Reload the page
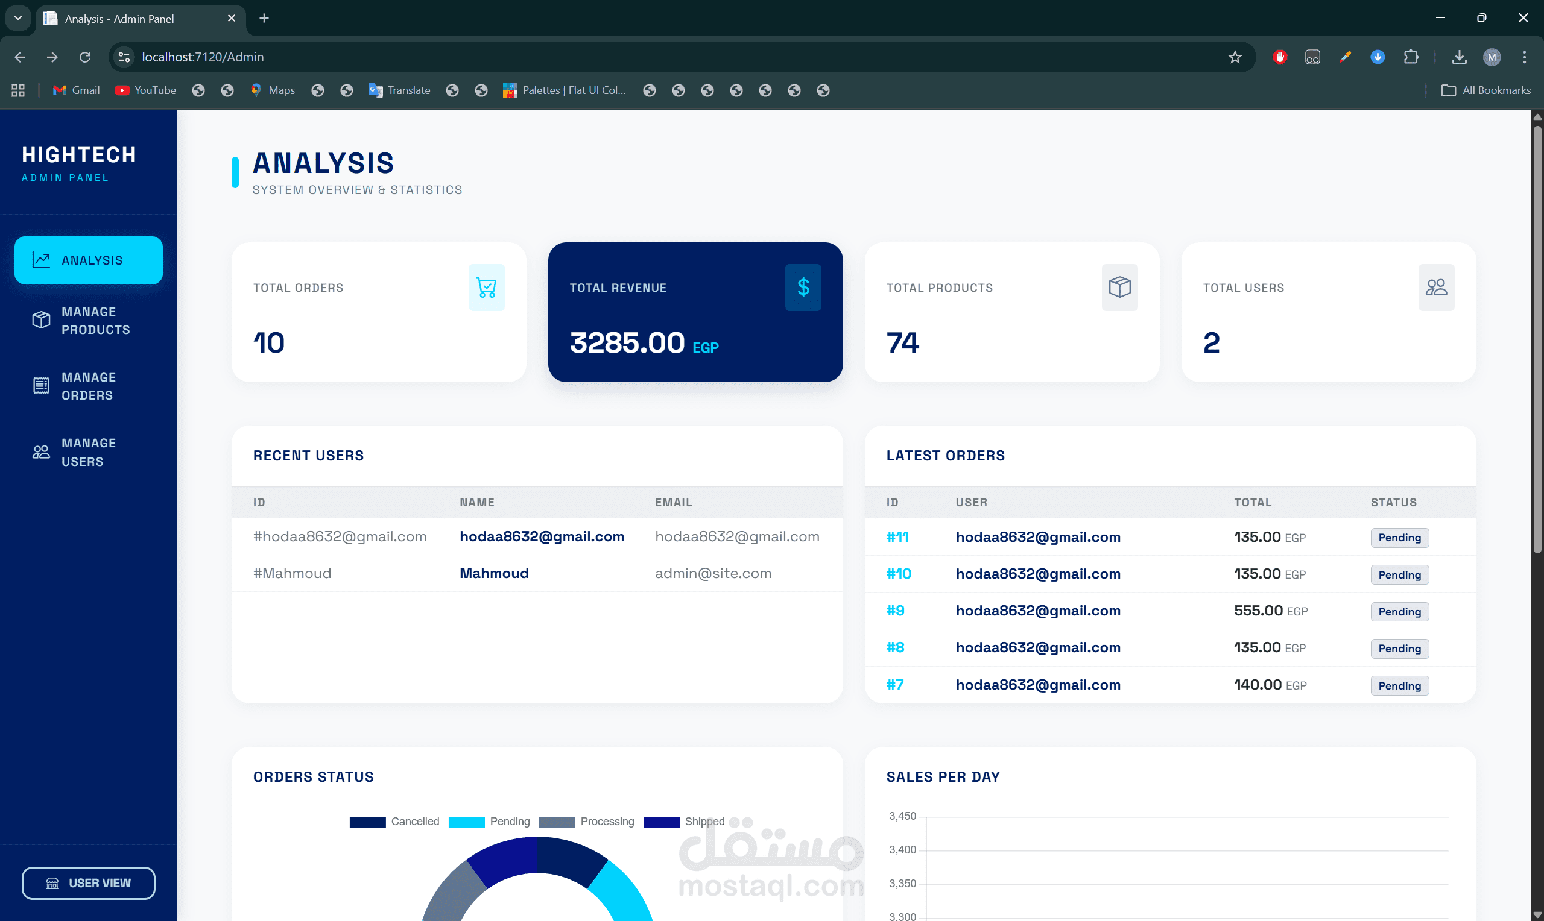Image resolution: width=1544 pixels, height=921 pixels. coord(85,57)
